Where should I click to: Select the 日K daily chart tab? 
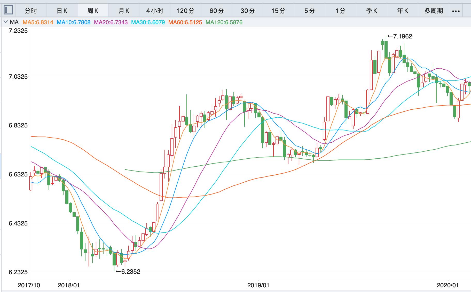[x=62, y=11]
